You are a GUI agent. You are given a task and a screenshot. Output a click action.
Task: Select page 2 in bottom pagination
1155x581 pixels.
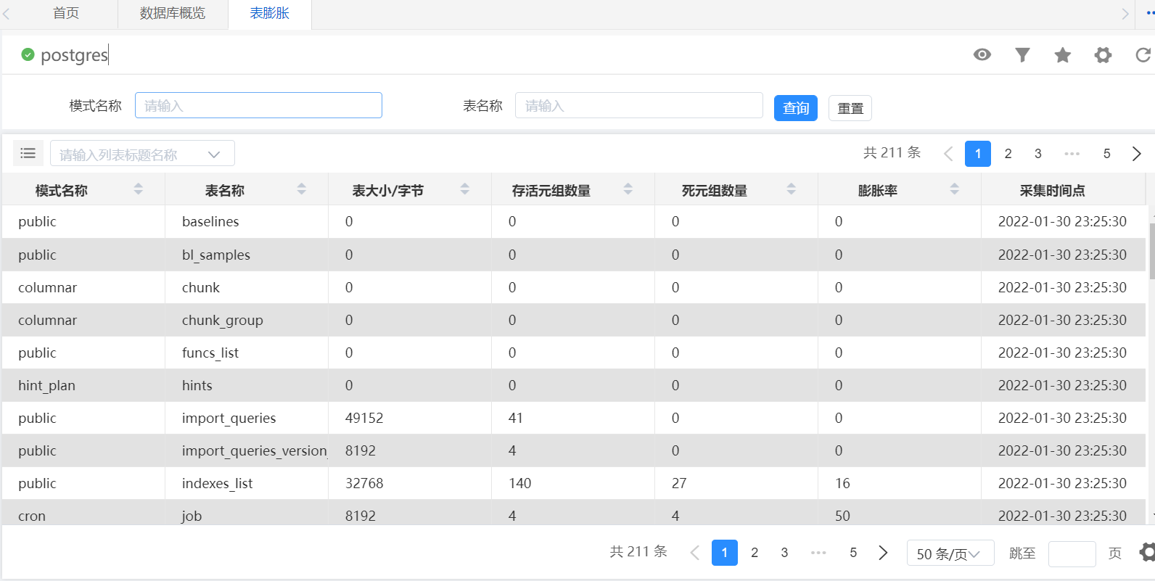click(x=755, y=553)
